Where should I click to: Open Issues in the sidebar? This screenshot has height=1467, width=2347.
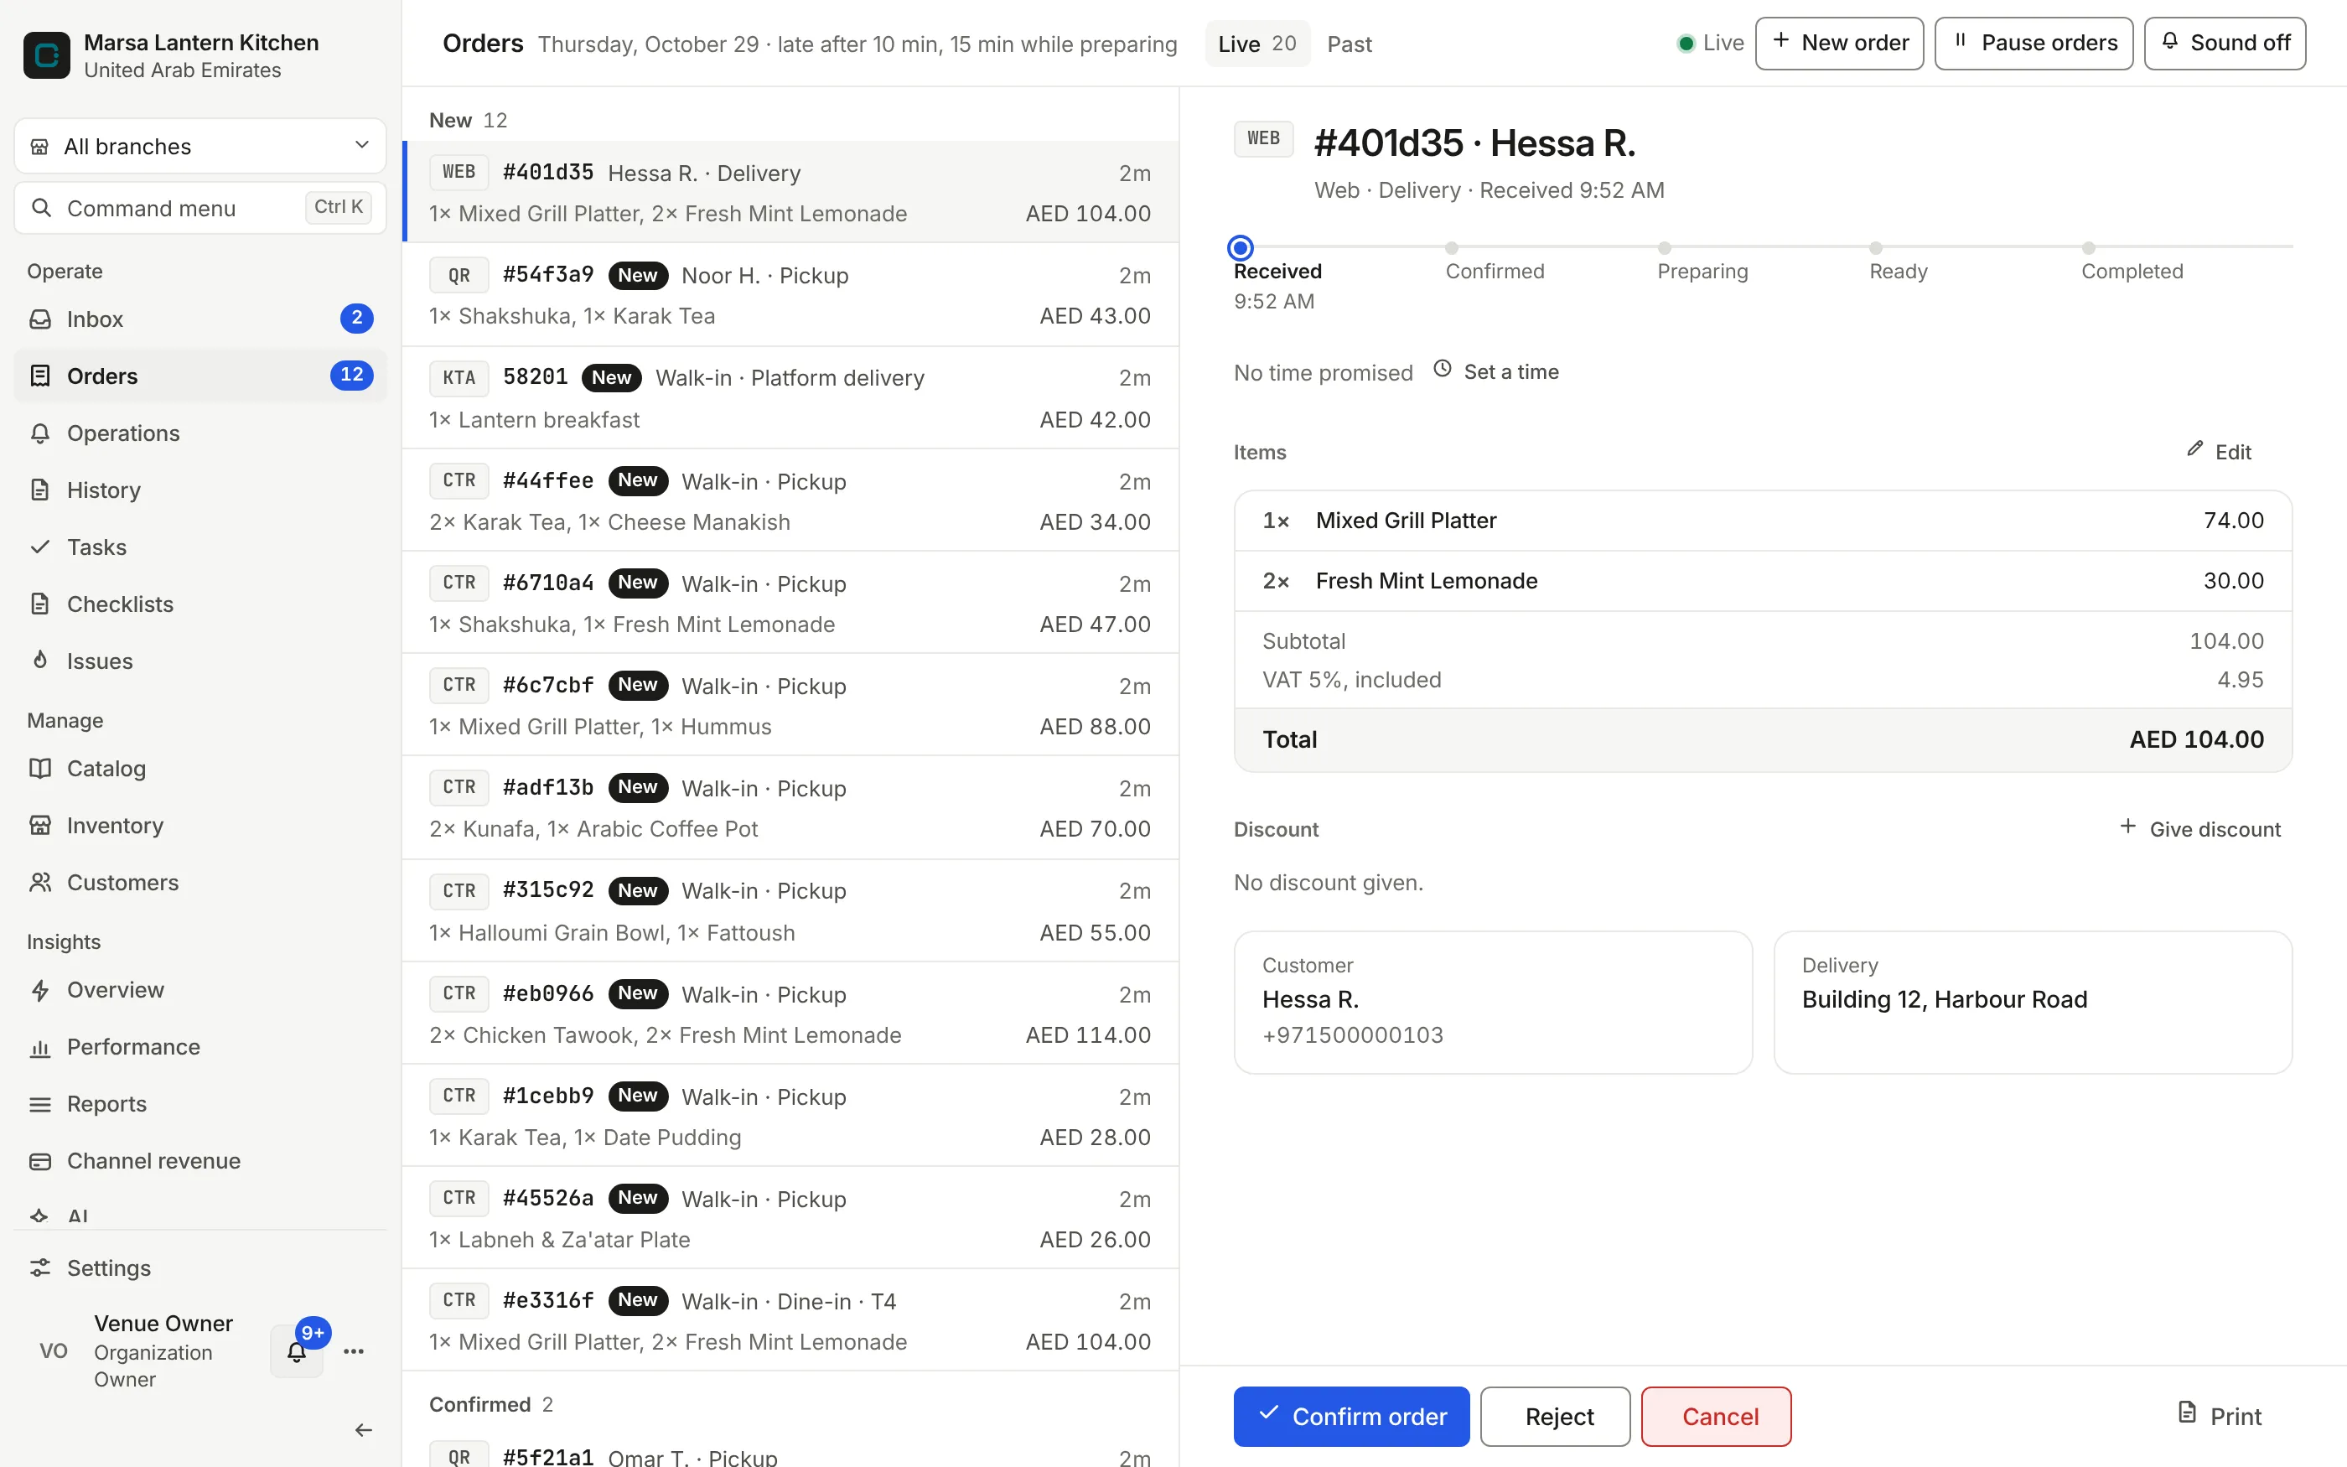point(199,661)
